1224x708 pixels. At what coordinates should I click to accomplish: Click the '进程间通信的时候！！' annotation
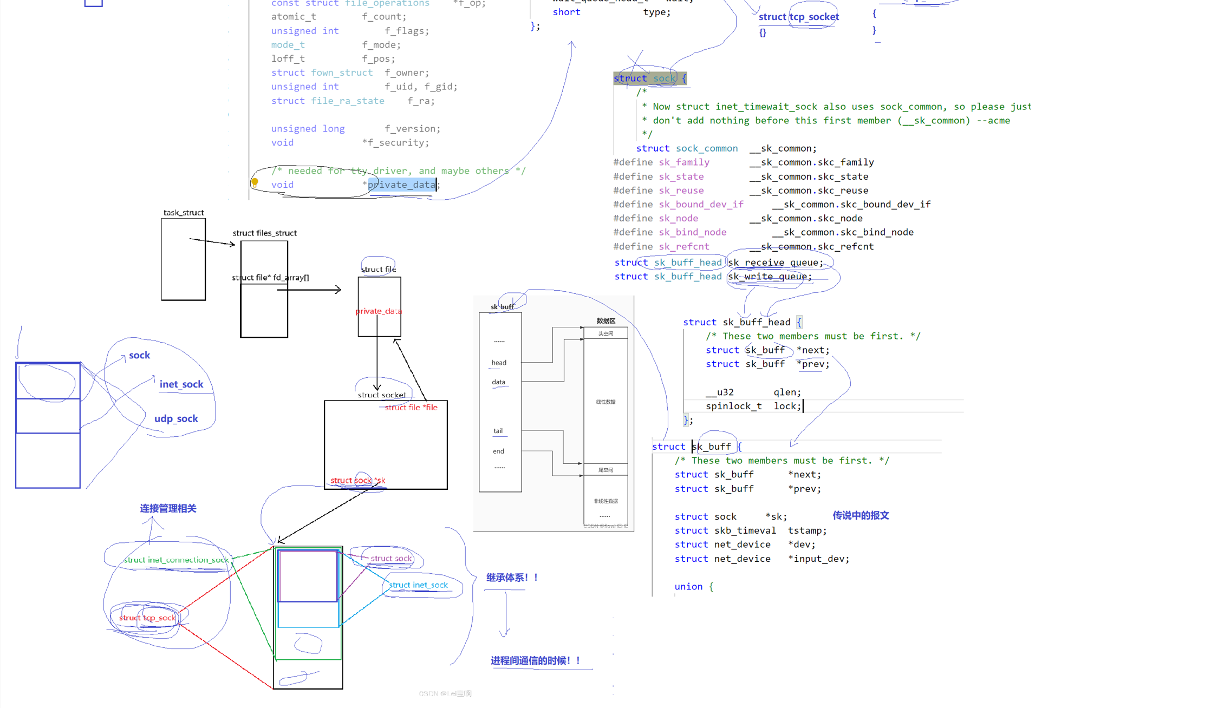[x=536, y=660]
